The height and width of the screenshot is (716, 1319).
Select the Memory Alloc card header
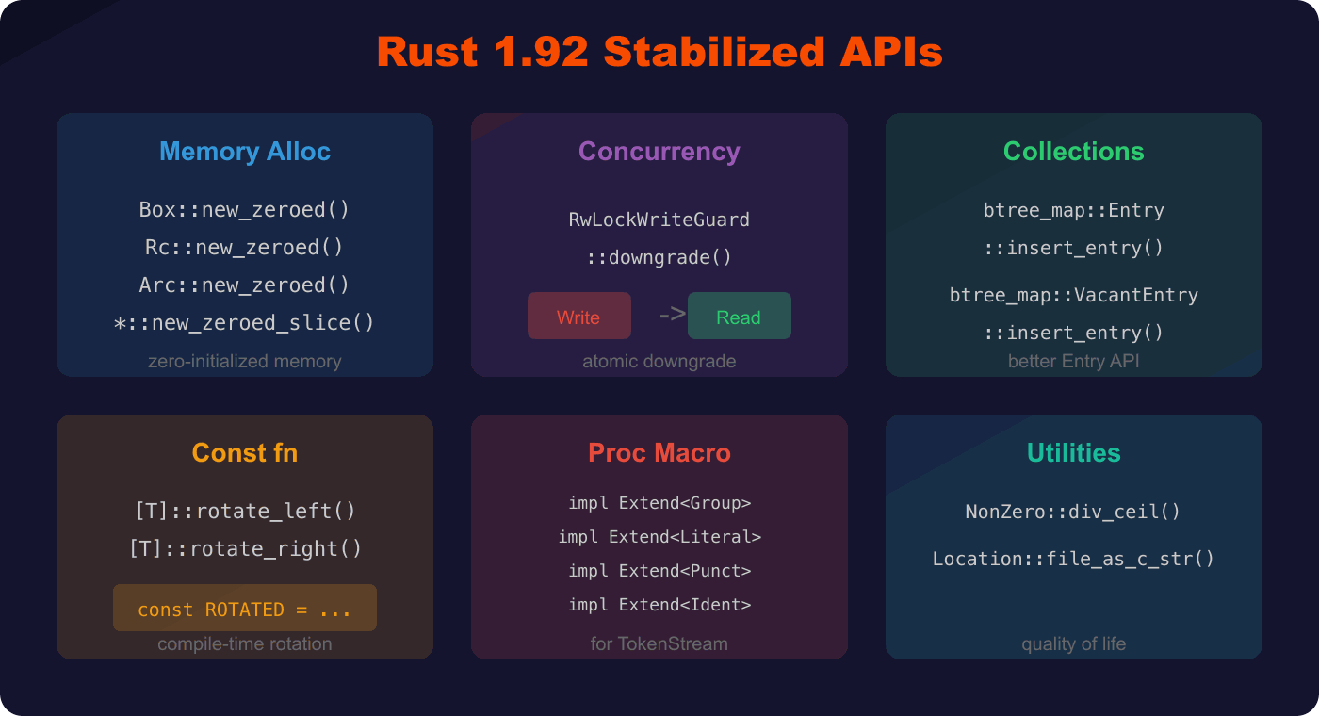[245, 151]
